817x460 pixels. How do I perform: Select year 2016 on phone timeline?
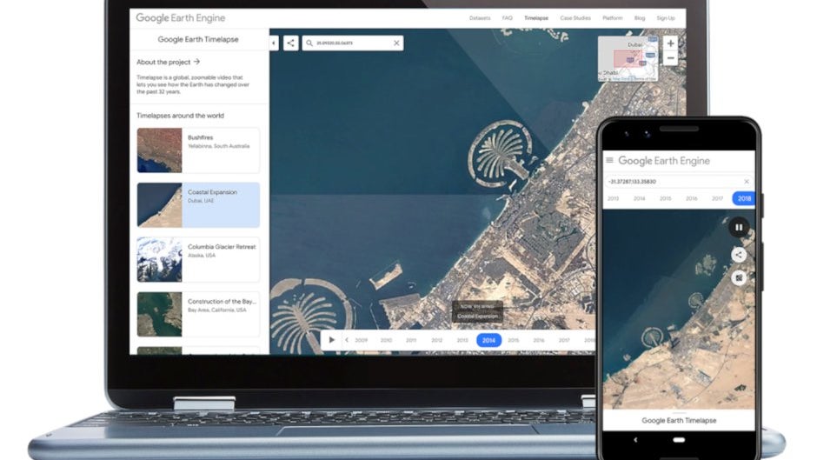tap(692, 199)
